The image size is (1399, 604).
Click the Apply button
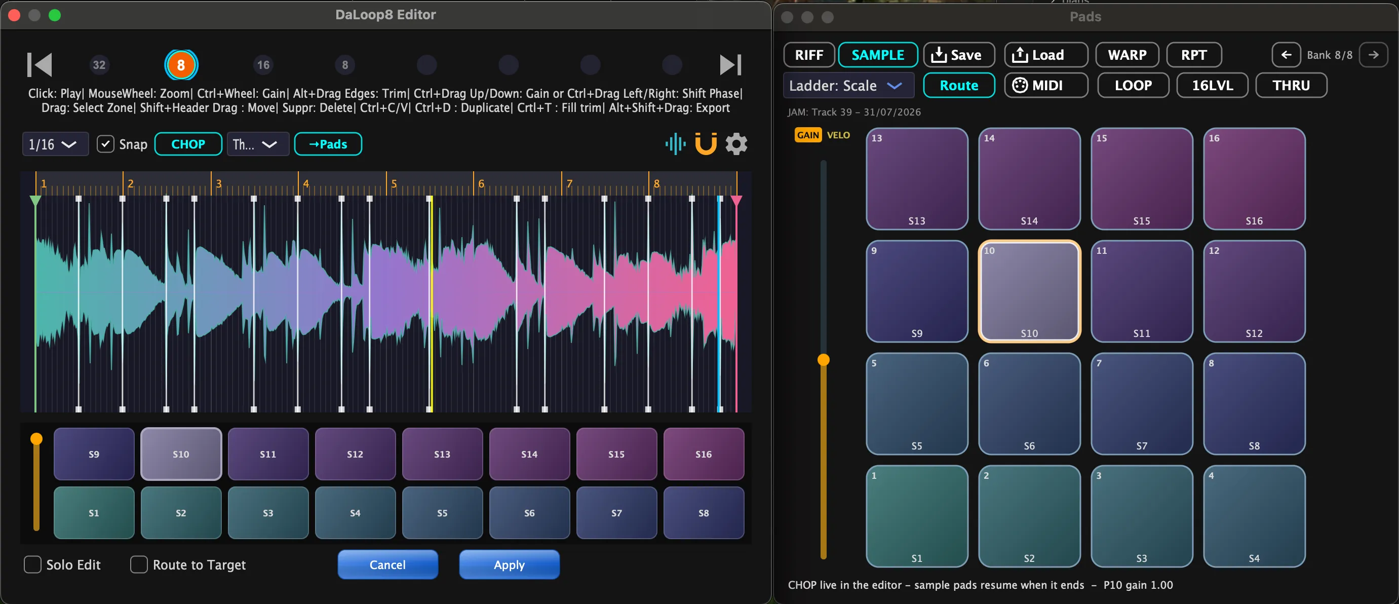[509, 564]
